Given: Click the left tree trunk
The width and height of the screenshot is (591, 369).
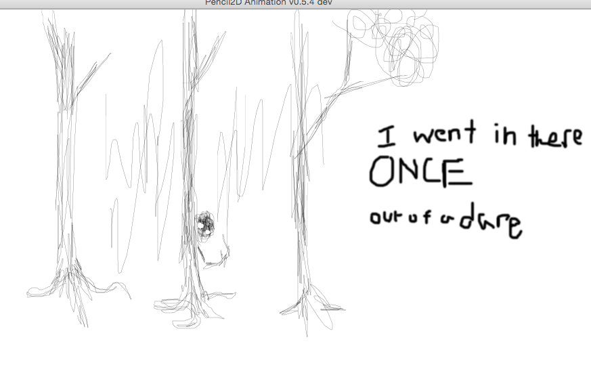Looking at the screenshot, I should (64, 169).
